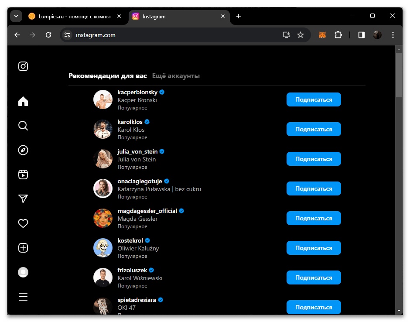Click the Instagram logo in sidebar
The image size is (410, 322).
(23, 66)
